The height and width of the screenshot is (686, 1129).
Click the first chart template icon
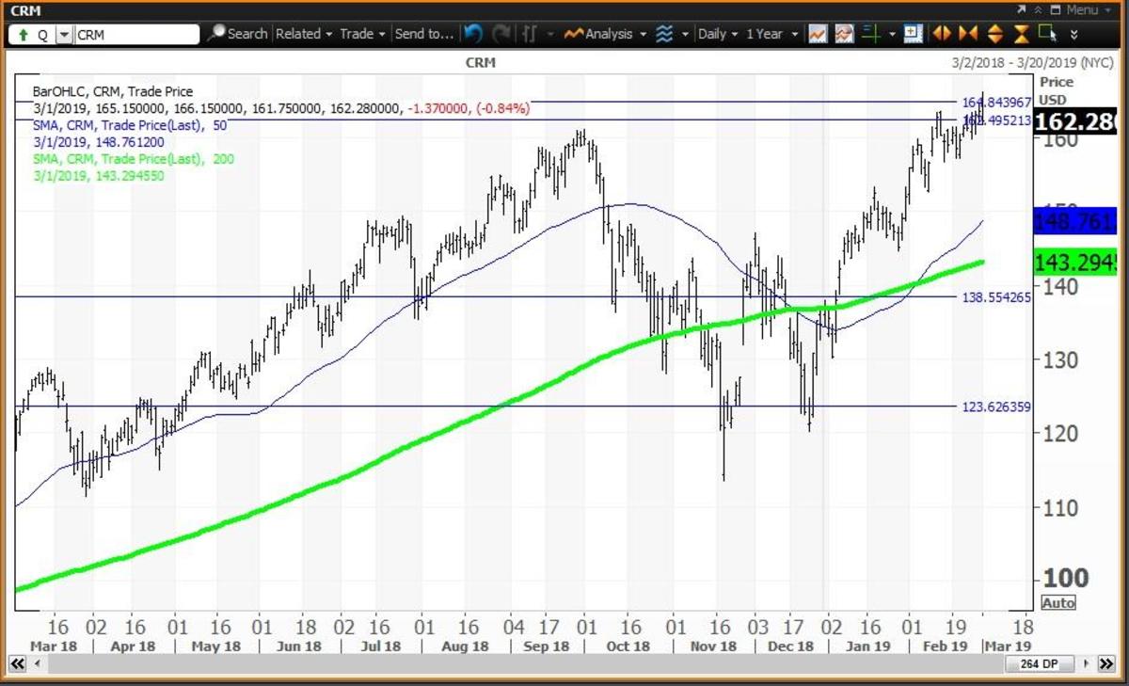[818, 34]
